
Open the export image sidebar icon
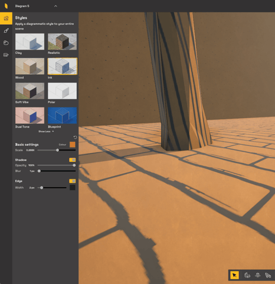coord(6,55)
